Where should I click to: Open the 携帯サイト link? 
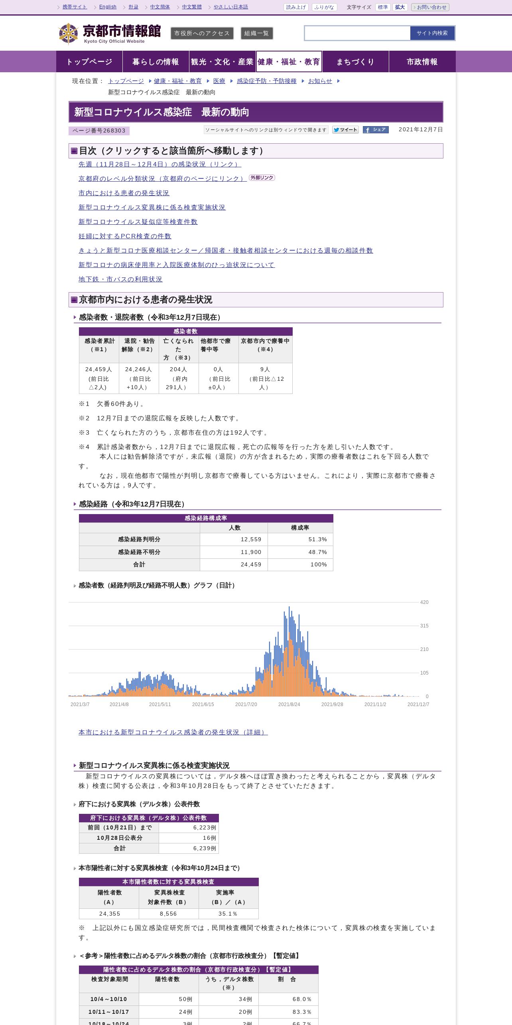coord(75,7)
